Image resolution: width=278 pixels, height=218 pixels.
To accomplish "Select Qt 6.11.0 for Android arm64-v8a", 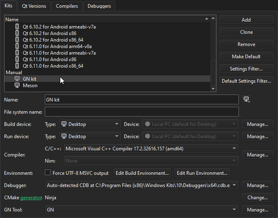I will 108,46.
